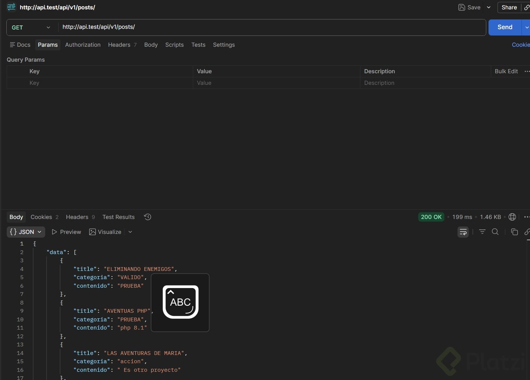
Task: Toggle line wrapping in the response
Action: click(x=463, y=232)
